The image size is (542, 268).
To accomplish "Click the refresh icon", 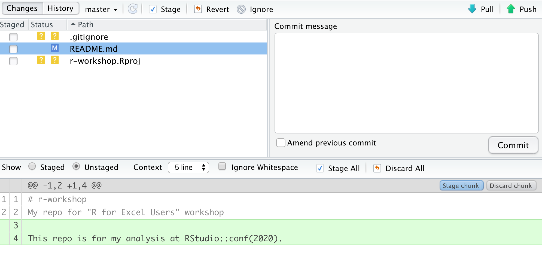I will (133, 9).
